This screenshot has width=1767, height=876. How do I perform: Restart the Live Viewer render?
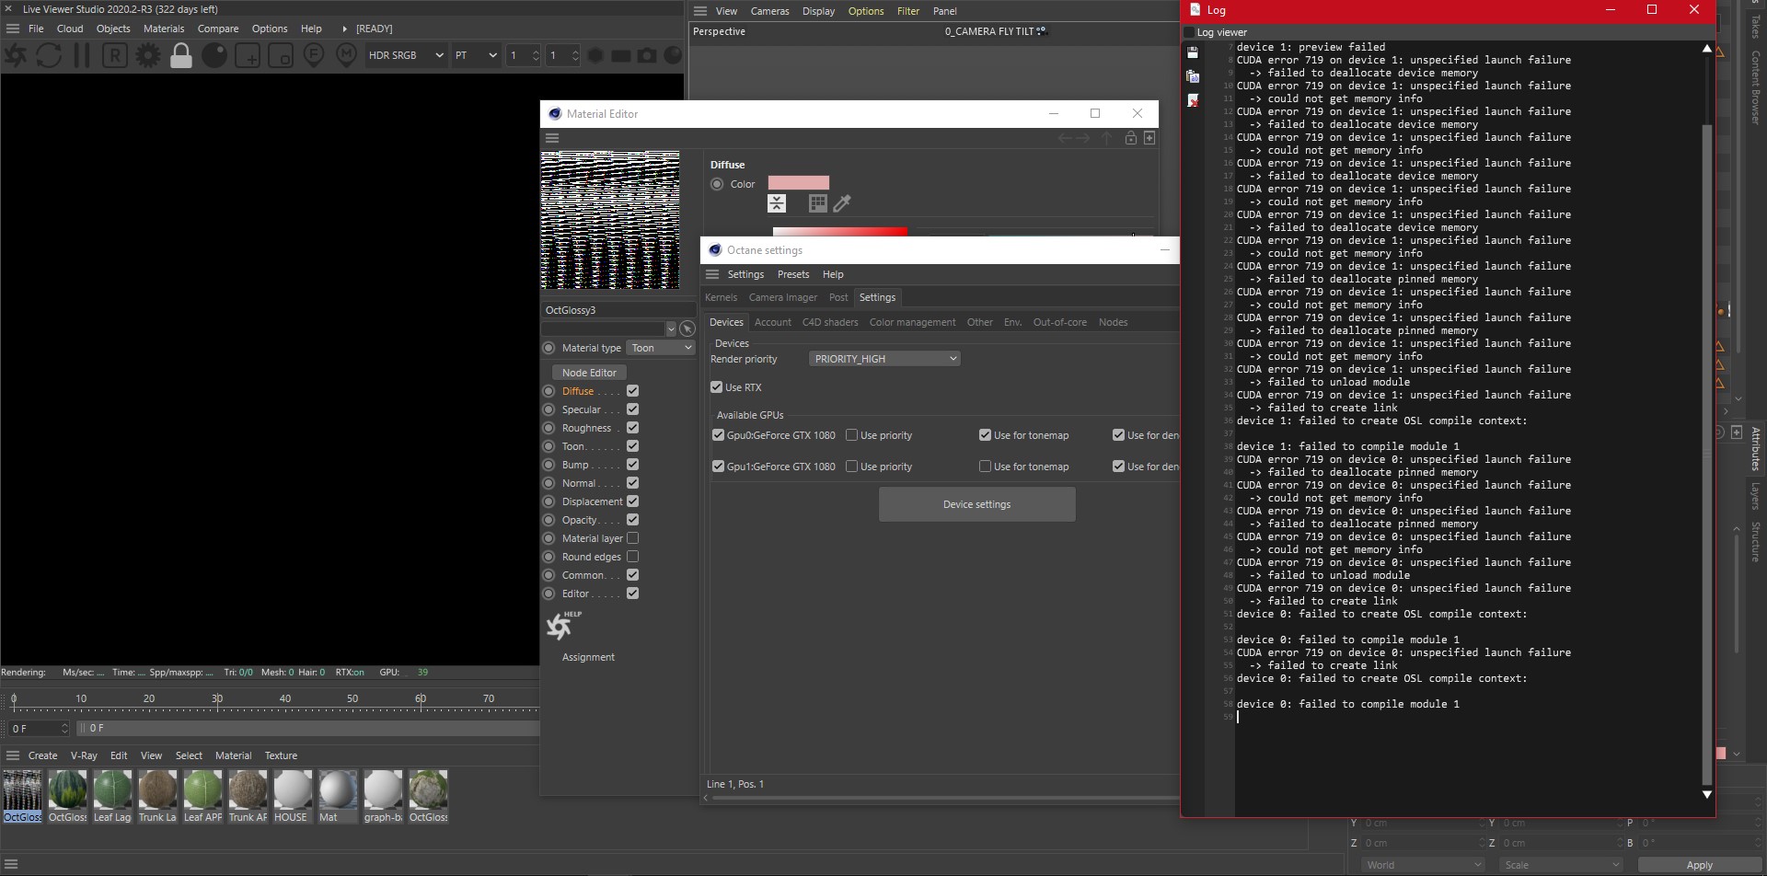[x=49, y=55]
